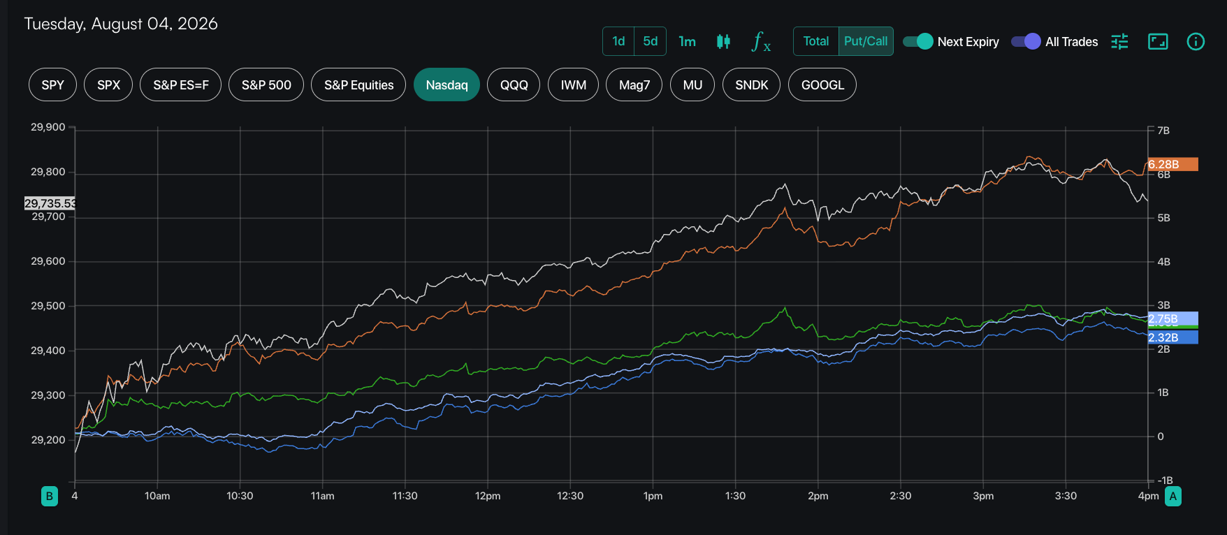The height and width of the screenshot is (535, 1227).
Task: Toggle the All Trades switch
Action: pos(1026,41)
